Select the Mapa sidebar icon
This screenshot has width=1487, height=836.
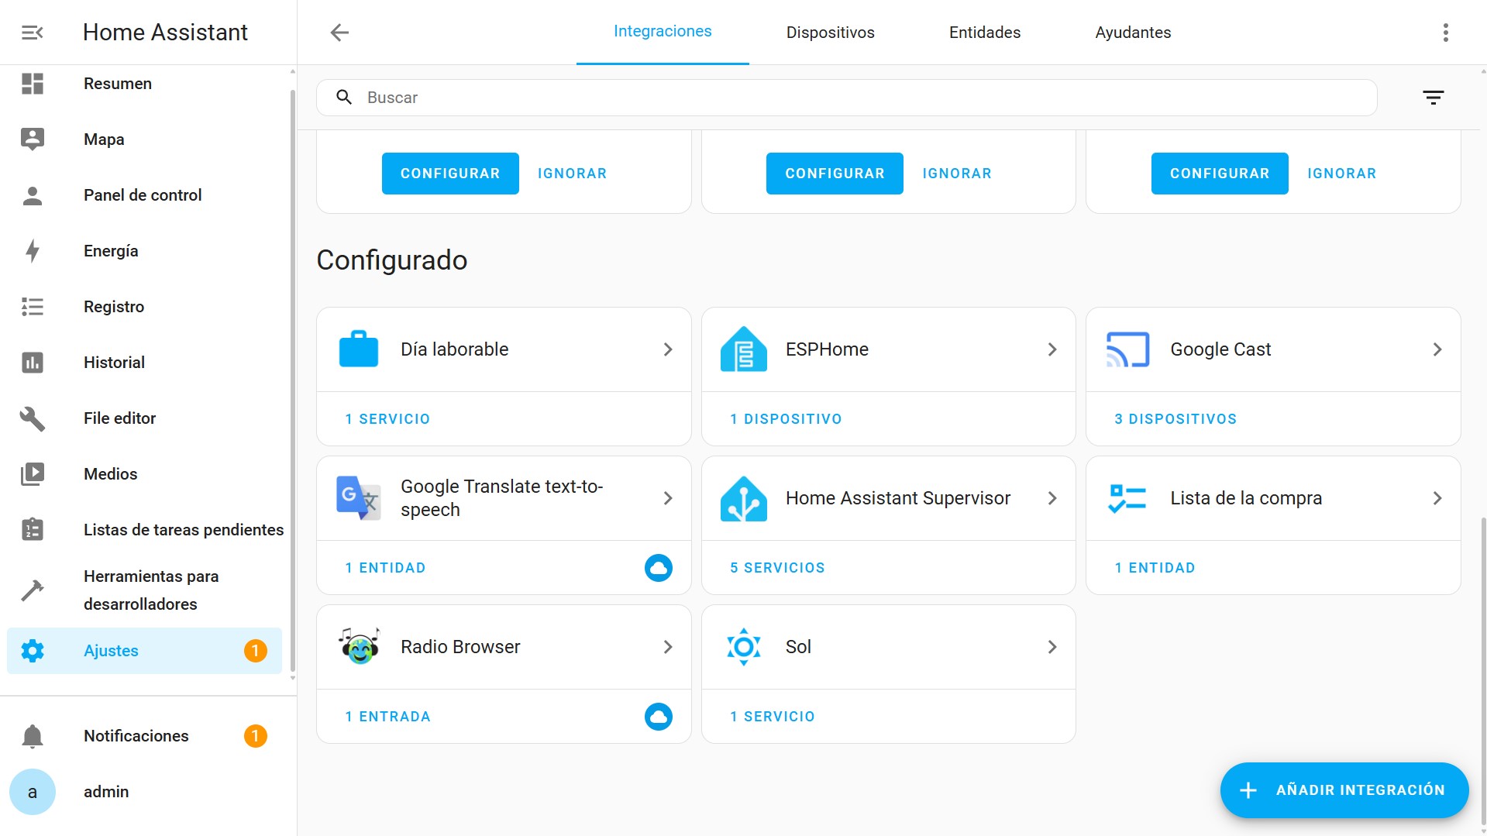click(x=32, y=139)
